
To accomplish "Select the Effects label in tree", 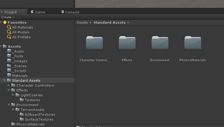I will pyautogui.click(x=22, y=90).
